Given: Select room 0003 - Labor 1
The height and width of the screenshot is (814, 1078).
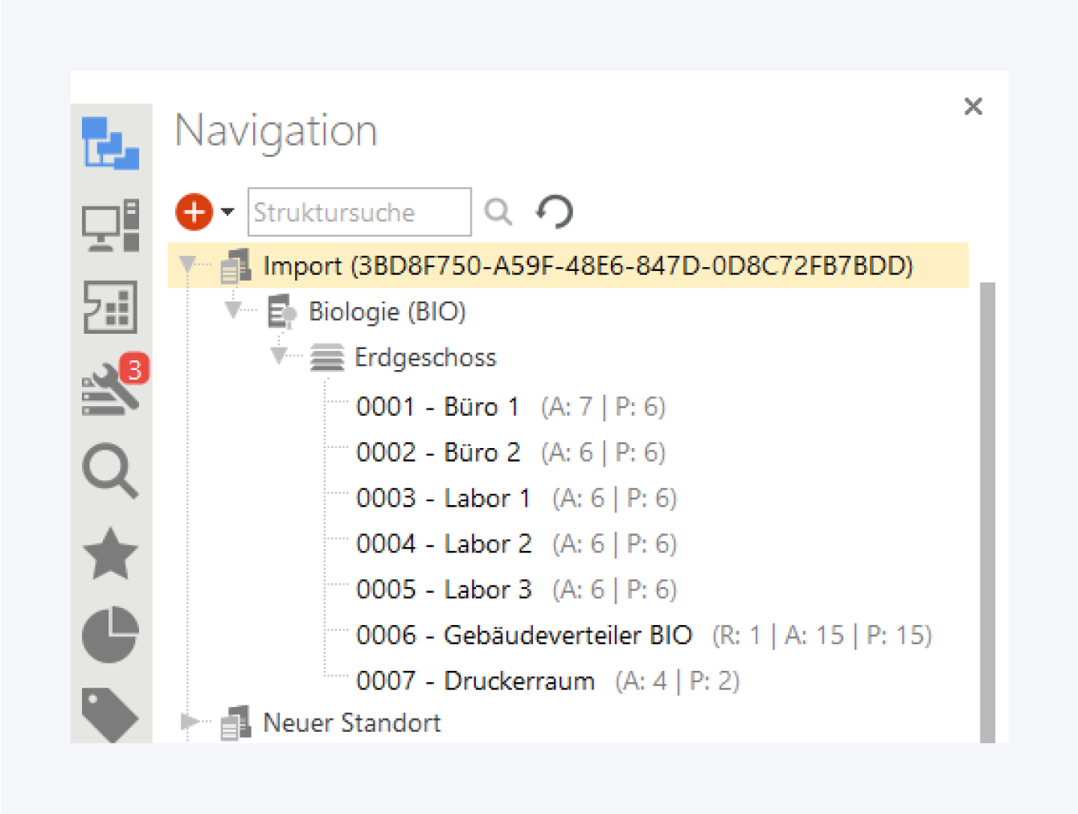Looking at the screenshot, I should pyautogui.click(x=443, y=499).
